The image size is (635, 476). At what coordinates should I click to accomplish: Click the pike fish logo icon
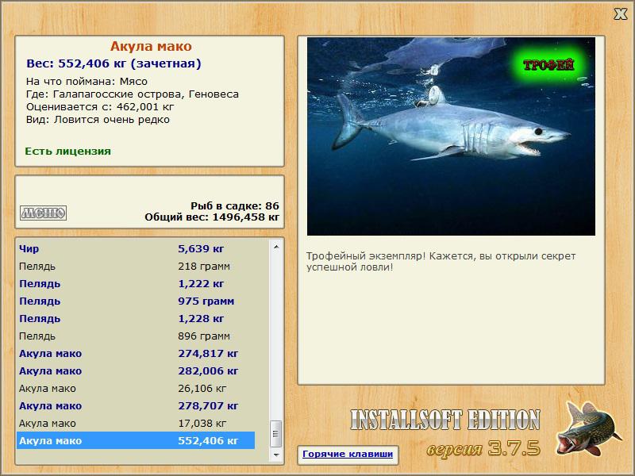coord(588,429)
